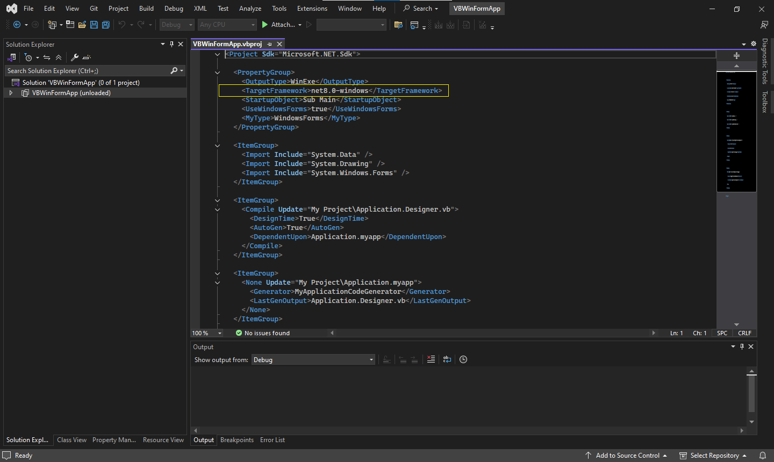This screenshot has width=774, height=462.
Task: Open the 'Show output from' dropdown
Action: tap(313, 360)
